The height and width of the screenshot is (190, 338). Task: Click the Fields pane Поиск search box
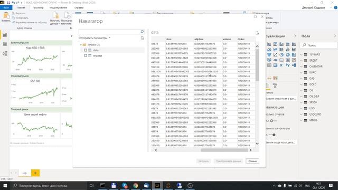[319, 45]
